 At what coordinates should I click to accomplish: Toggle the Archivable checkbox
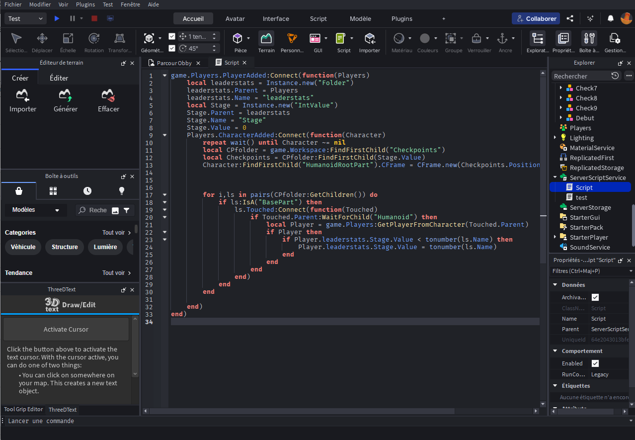pyautogui.click(x=595, y=297)
